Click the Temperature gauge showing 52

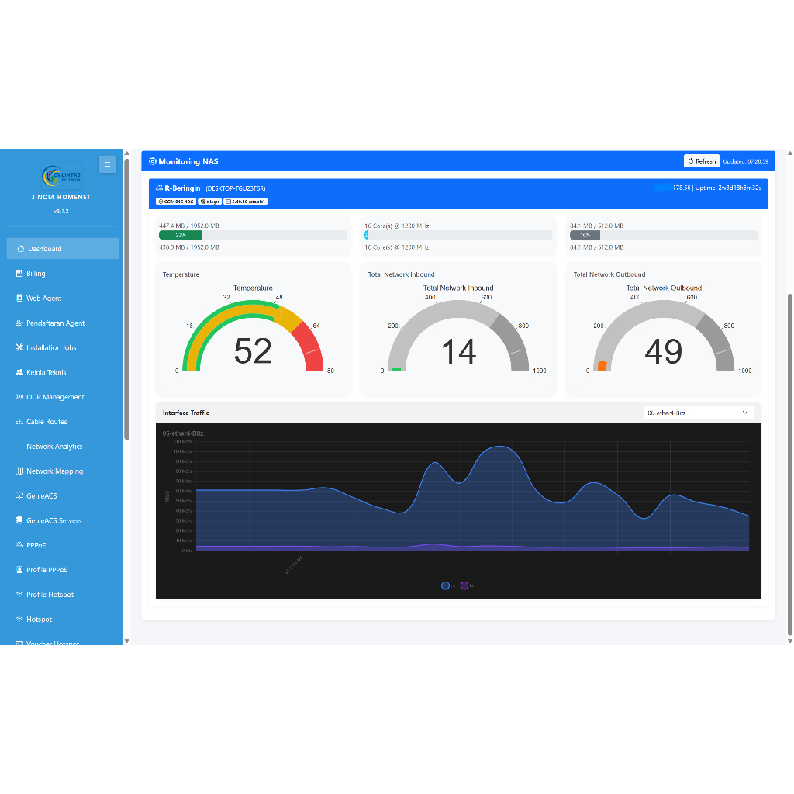(253, 335)
